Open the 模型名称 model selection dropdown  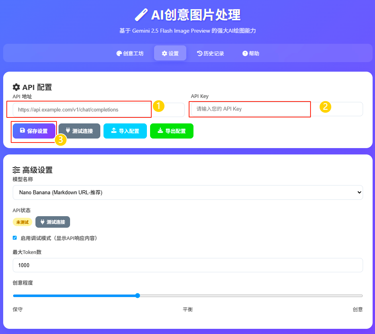(187, 192)
